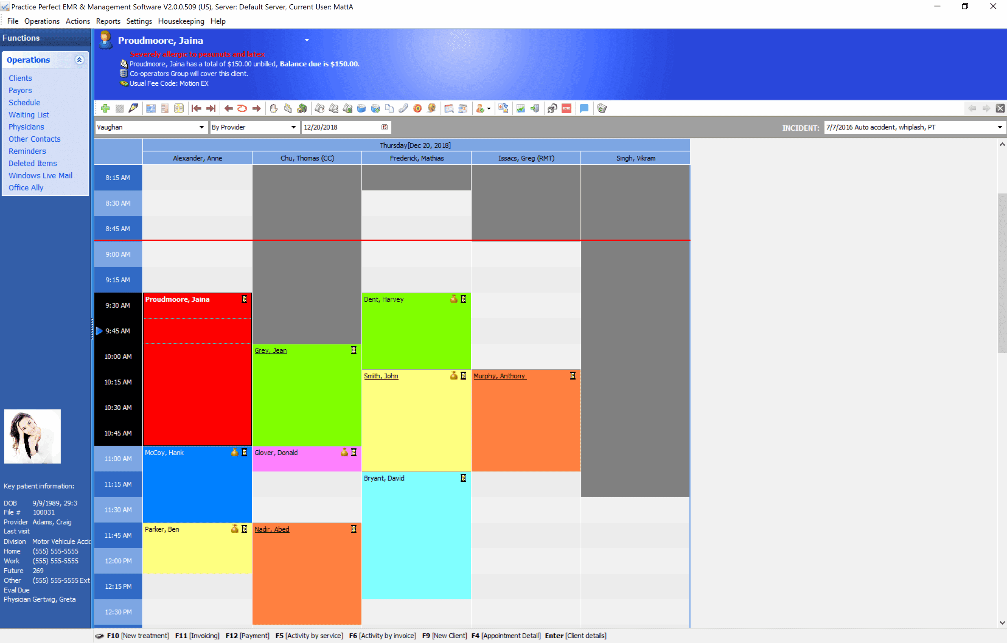Click the hand icon in toolbar

pos(273,109)
